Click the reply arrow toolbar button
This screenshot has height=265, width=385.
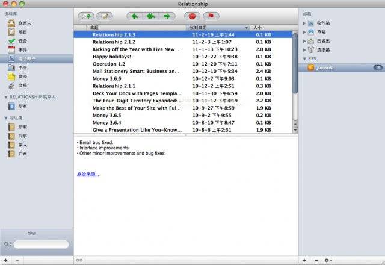pyautogui.click(x=135, y=16)
